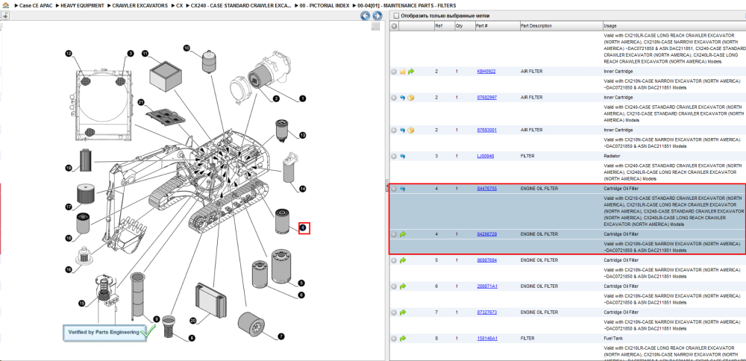This screenshot has height=361, width=746.
Task: Open the CX breadcrumb level
Action: [179, 5]
